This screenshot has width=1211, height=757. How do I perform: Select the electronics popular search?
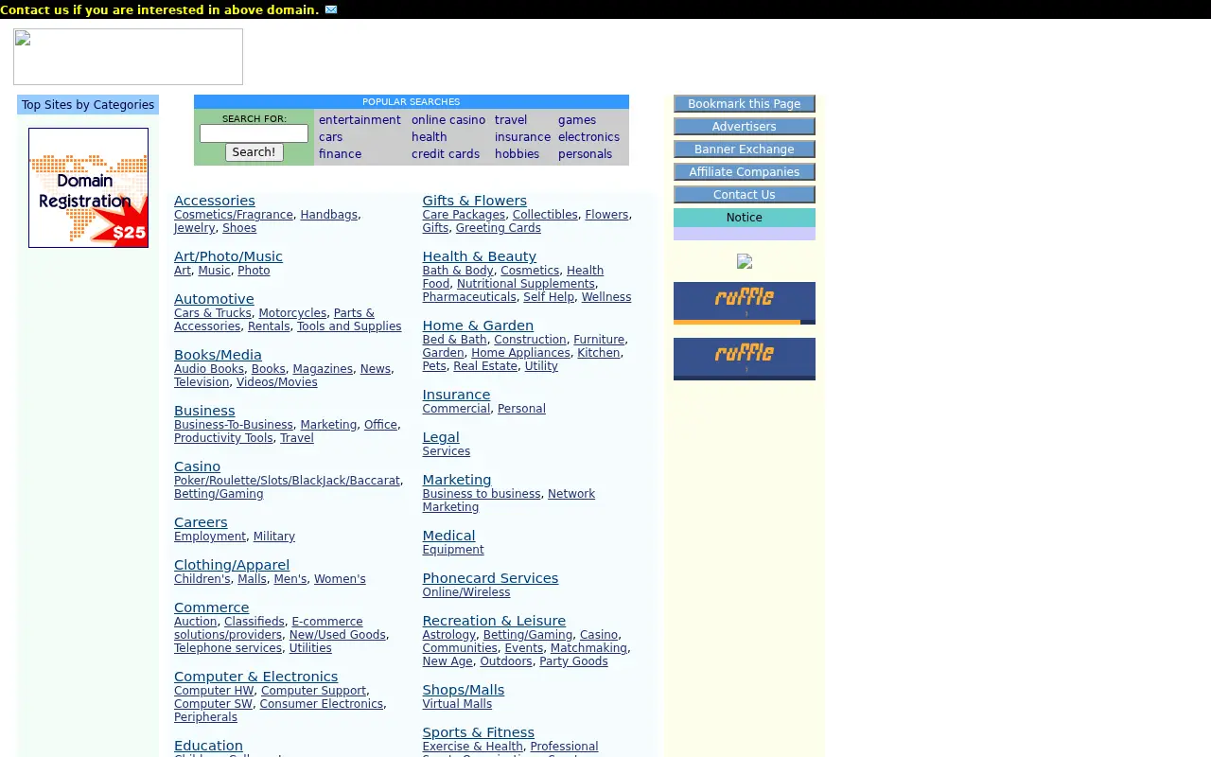tap(588, 137)
